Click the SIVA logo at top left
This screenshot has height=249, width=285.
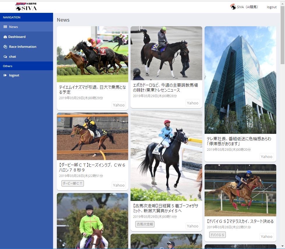coord(26,7)
